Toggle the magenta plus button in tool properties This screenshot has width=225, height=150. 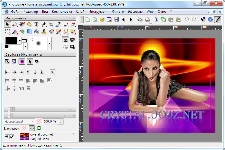[x=22, y=62]
